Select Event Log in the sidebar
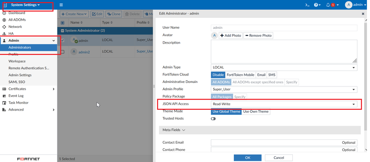 (x=16, y=96)
